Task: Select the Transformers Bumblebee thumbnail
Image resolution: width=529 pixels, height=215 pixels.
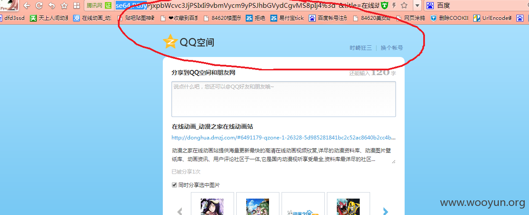Action: [x=348, y=204]
